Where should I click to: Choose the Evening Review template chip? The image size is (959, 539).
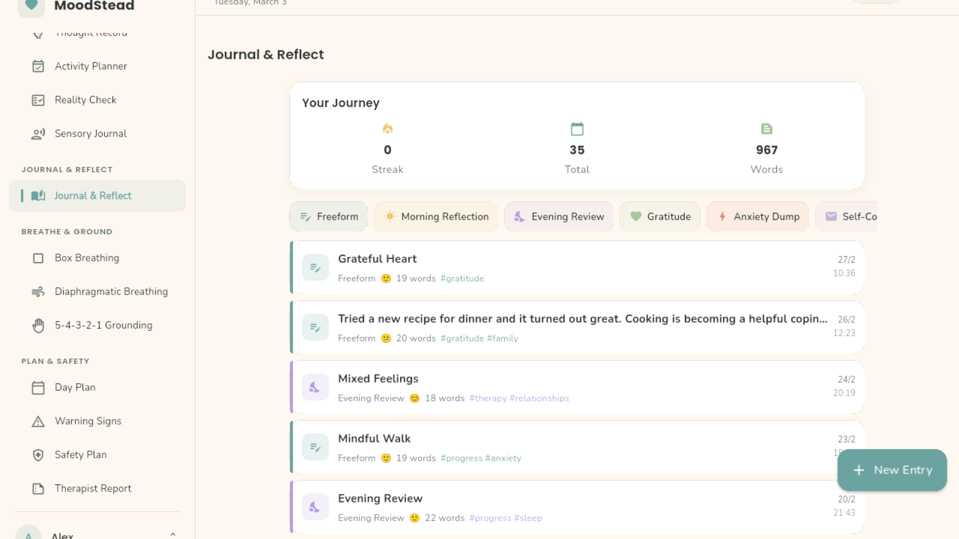(559, 217)
